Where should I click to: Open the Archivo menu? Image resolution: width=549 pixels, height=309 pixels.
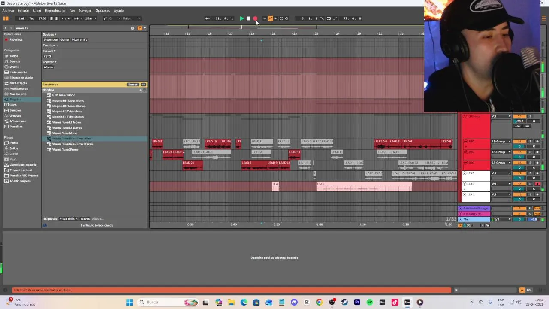(8, 10)
